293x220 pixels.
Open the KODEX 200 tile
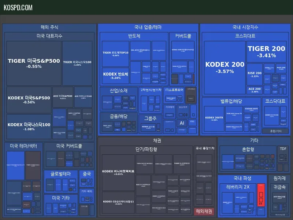tap(225, 67)
